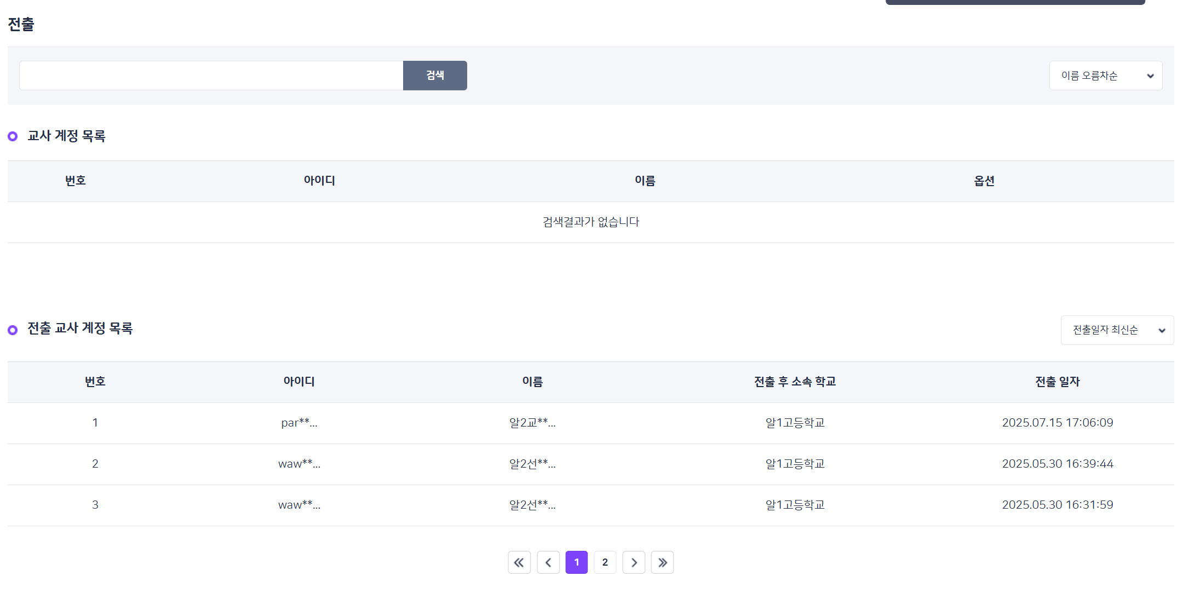
Task: Click the 번호 header in teacher list
Action: [75, 181]
